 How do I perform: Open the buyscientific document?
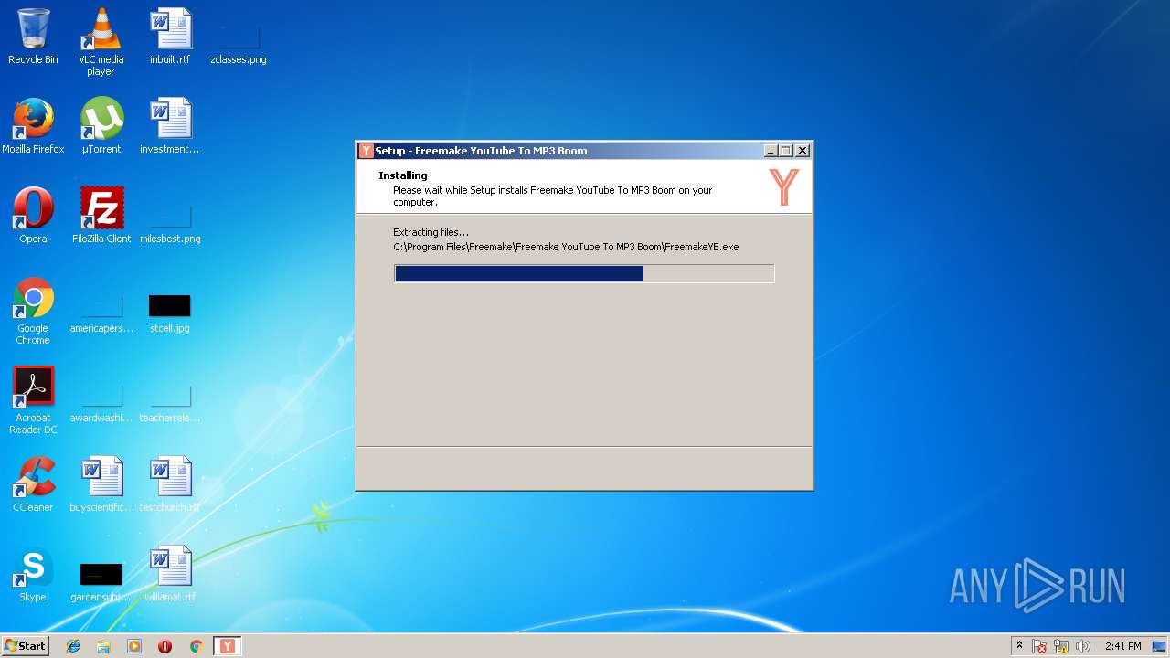click(101, 484)
